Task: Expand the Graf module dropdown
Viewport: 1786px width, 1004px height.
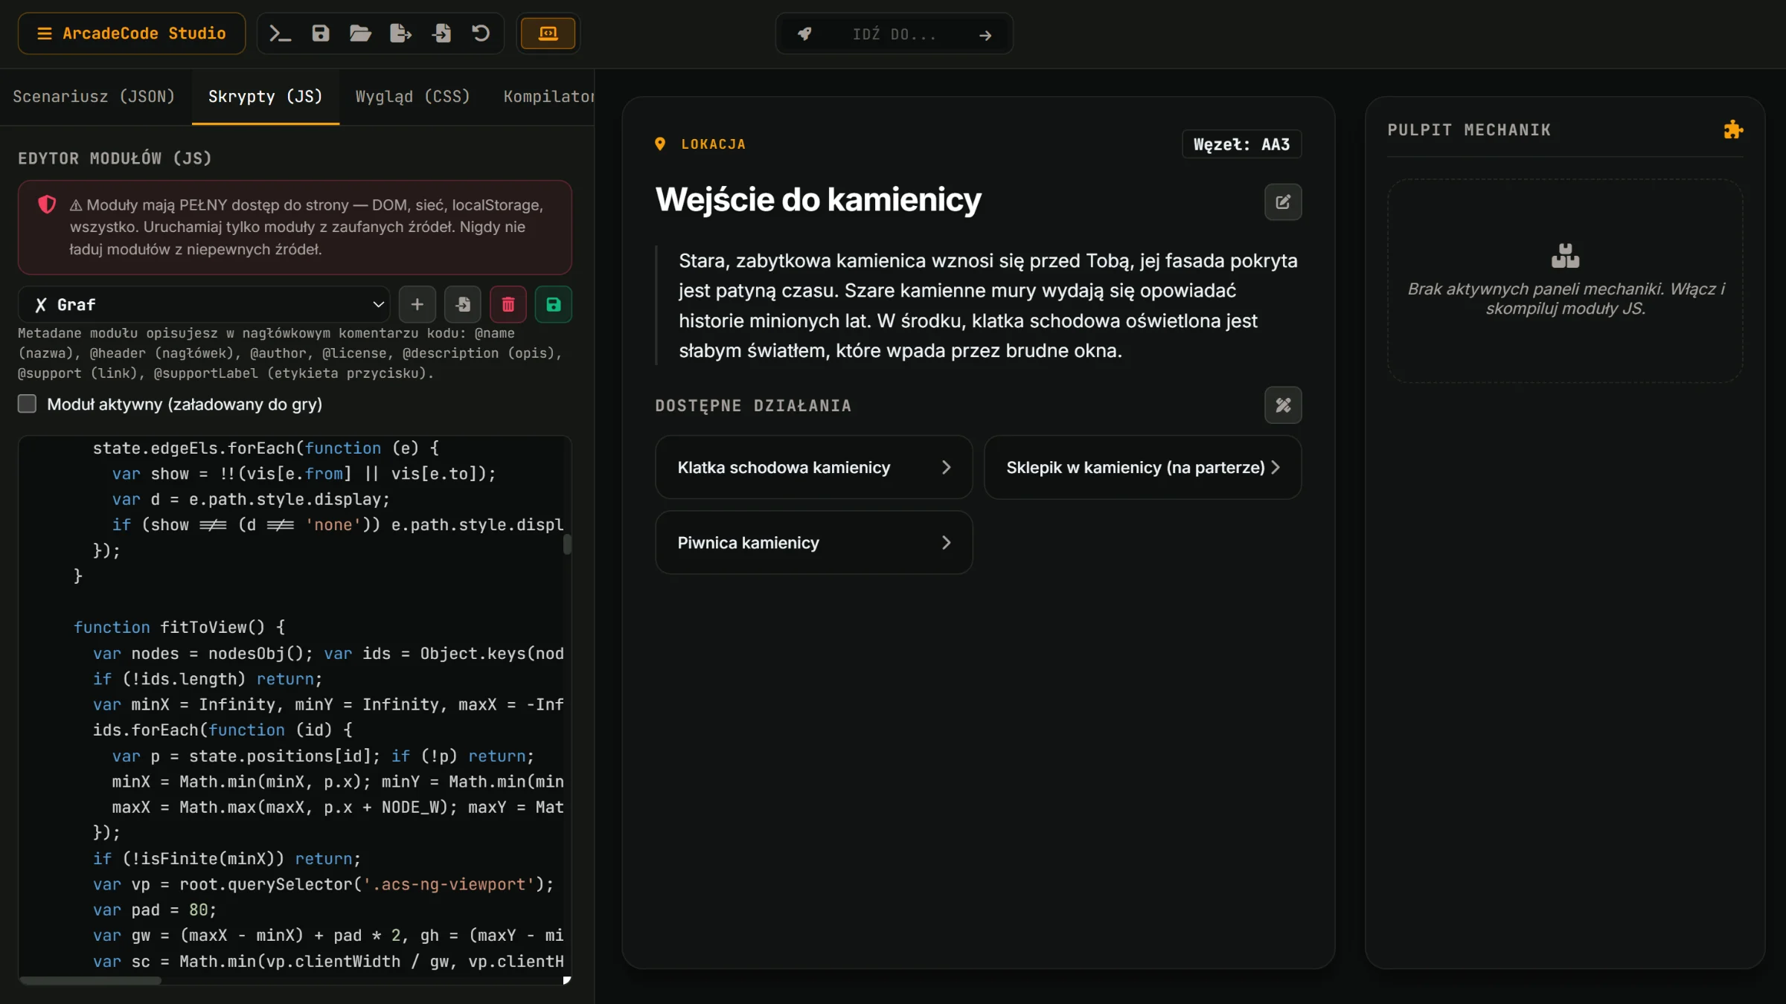Action: click(204, 305)
